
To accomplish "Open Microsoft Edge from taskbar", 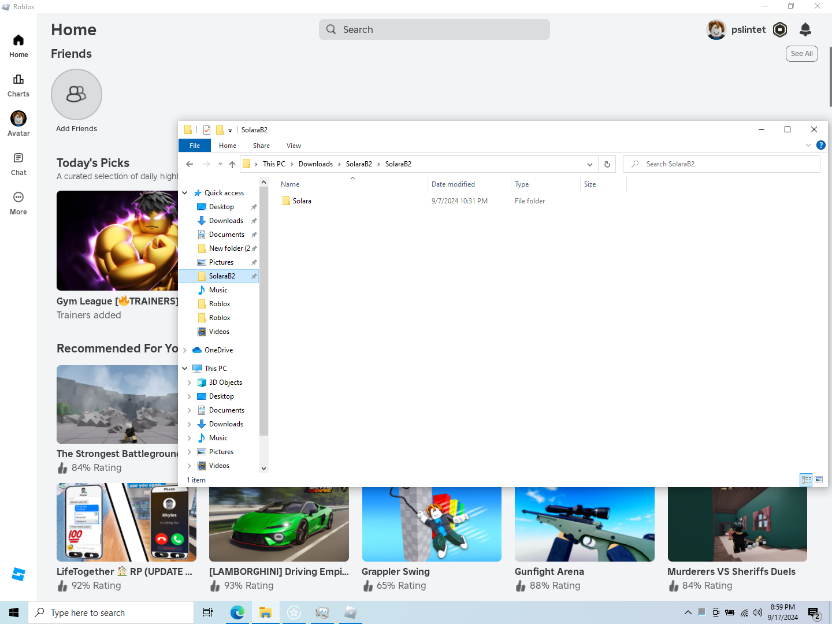I will pyautogui.click(x=237, y=612).
